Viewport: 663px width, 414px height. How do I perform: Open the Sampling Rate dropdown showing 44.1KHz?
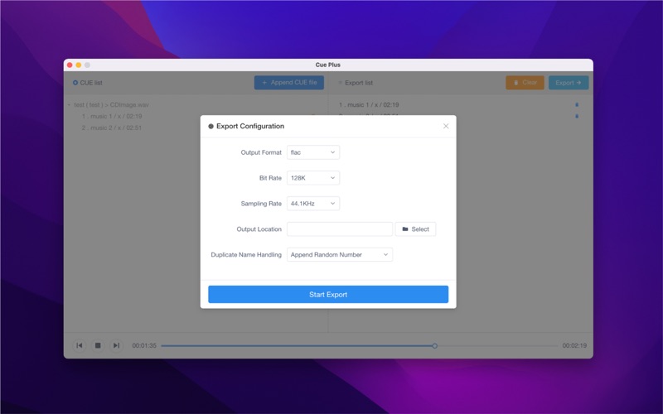[x=313, y=204]
